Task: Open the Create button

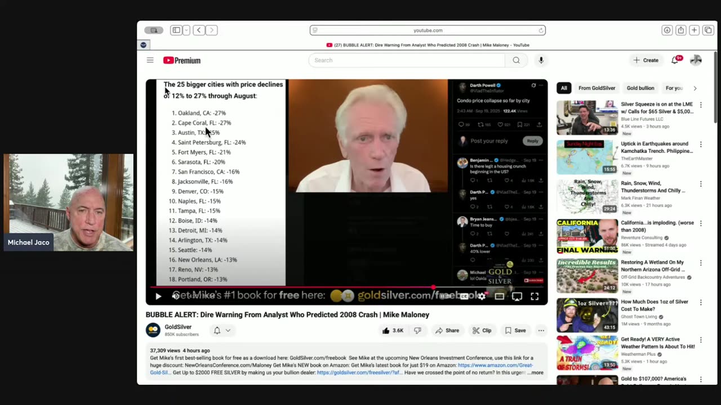Action: point(646,60)
